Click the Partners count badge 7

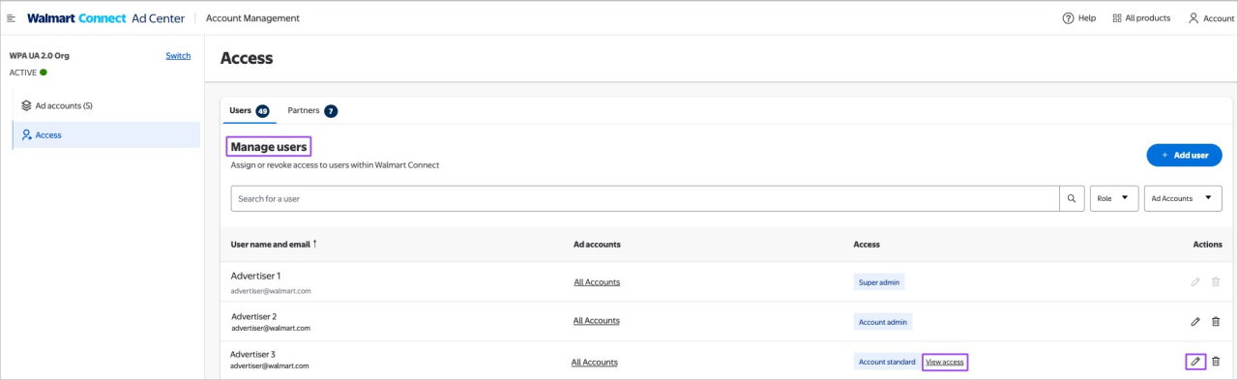pyautogui.click(x=331, y=111)
